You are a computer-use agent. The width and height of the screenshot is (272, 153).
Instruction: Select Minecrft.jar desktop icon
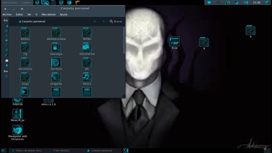pyautogui.click(x=17, y=115)
